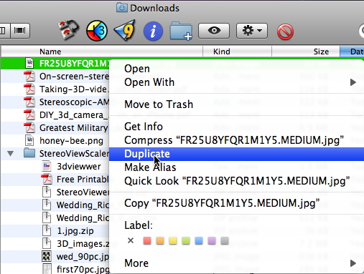Viewport: 364px width, 274px height.
Task: Click the first70pc.jpg thumbnail icon
Action: (x=47, y=269)
